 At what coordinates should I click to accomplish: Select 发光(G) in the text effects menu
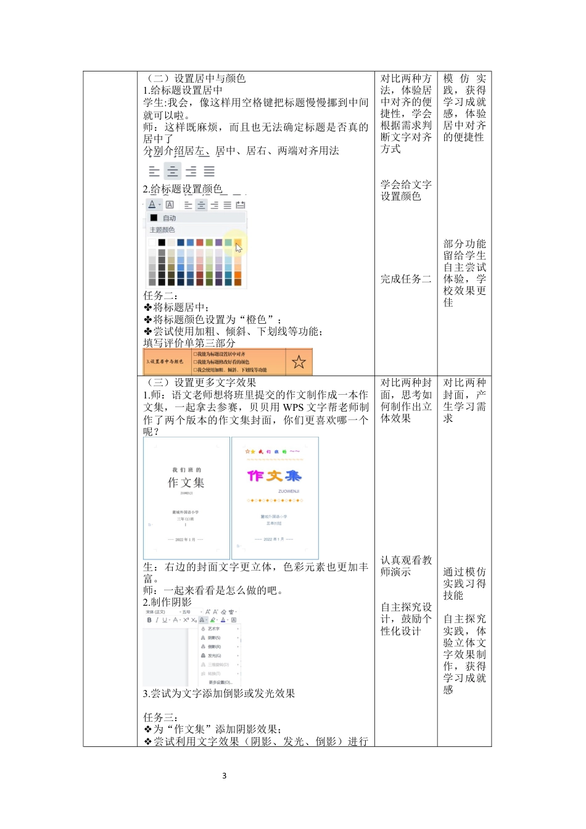tap(215, 655)
